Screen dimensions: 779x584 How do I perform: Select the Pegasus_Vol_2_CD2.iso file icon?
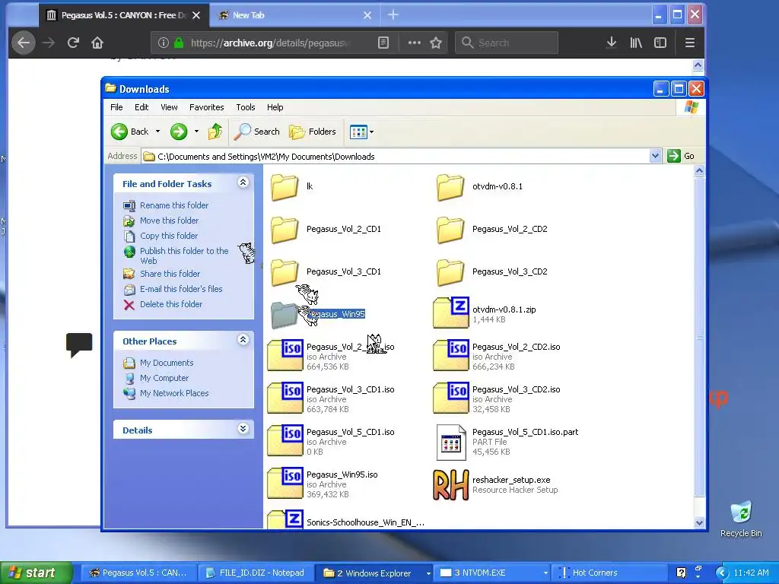450,355
